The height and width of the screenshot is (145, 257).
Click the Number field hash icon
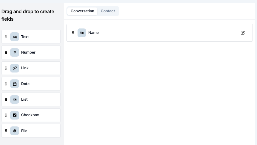(x=15, y=52)
